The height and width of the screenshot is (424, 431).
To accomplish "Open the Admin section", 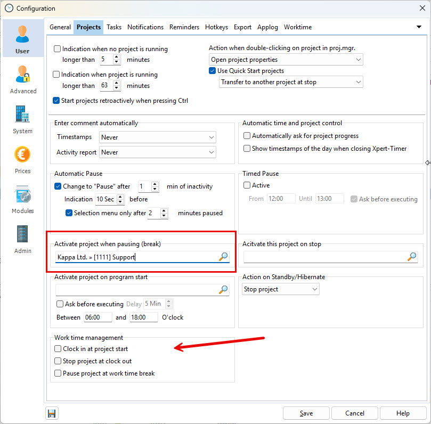I will tap(23, 239).
